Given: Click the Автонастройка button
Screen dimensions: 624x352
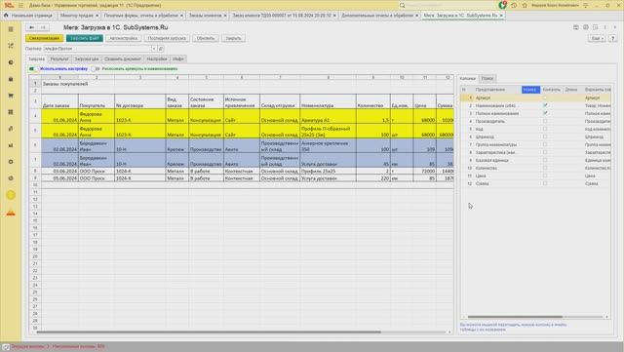Looking at the screenshot, I should [124, 38].
